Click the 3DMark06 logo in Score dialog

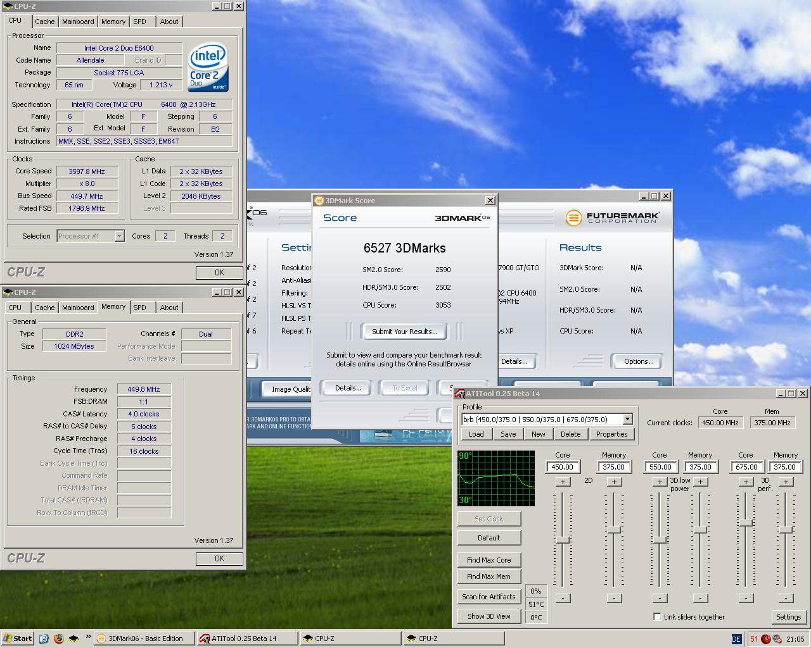pos(462,218)
